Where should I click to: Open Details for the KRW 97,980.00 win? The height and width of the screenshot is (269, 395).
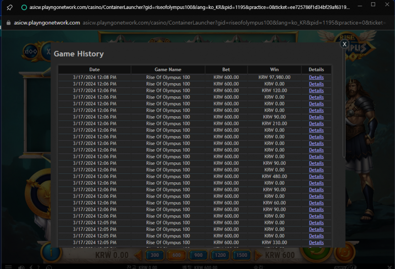pyautogui.click(x=316, y=77)
